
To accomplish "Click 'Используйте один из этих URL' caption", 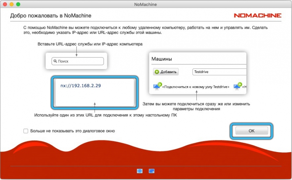I will click(x=105, y=115).
